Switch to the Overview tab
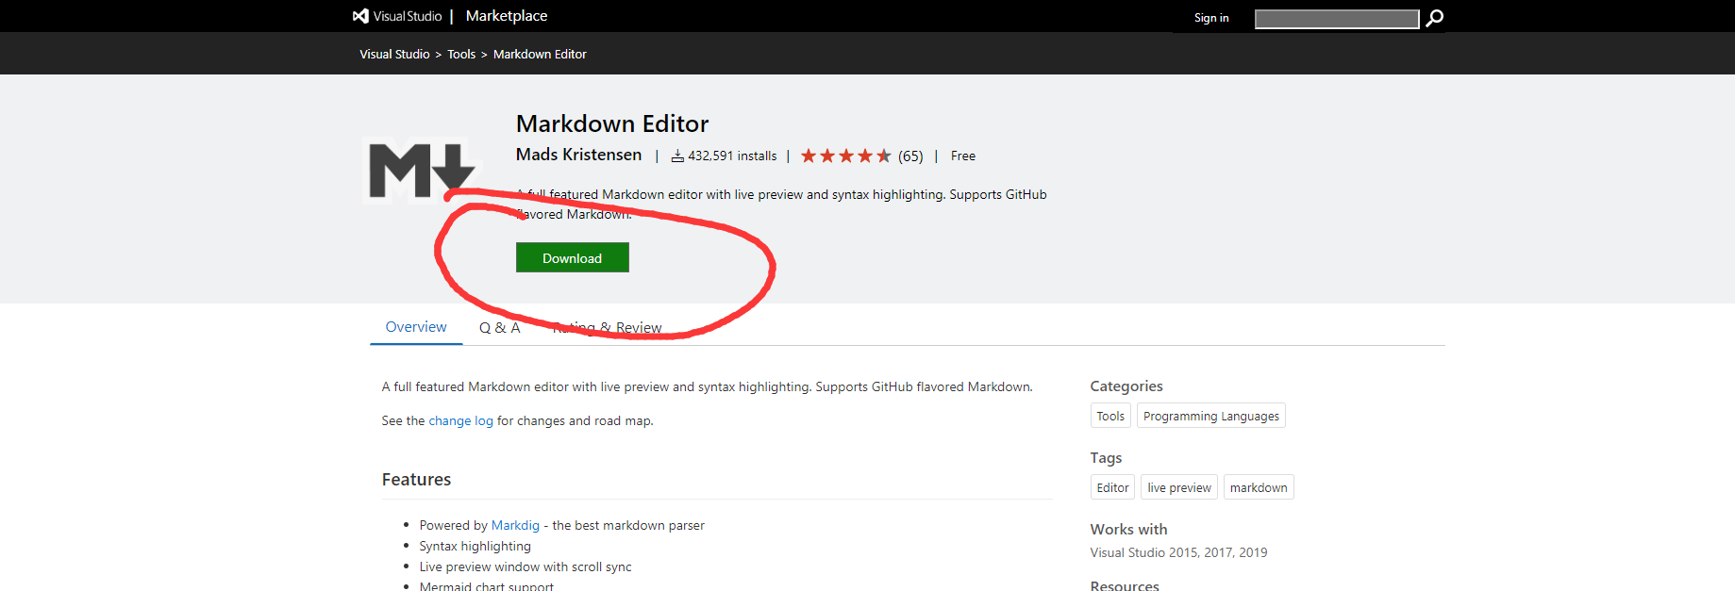The height and width of the screenshot is (591, 1735). (416, 327)
